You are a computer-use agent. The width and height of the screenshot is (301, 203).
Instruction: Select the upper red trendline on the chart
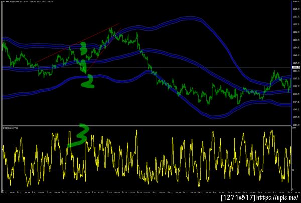[77, 43]
